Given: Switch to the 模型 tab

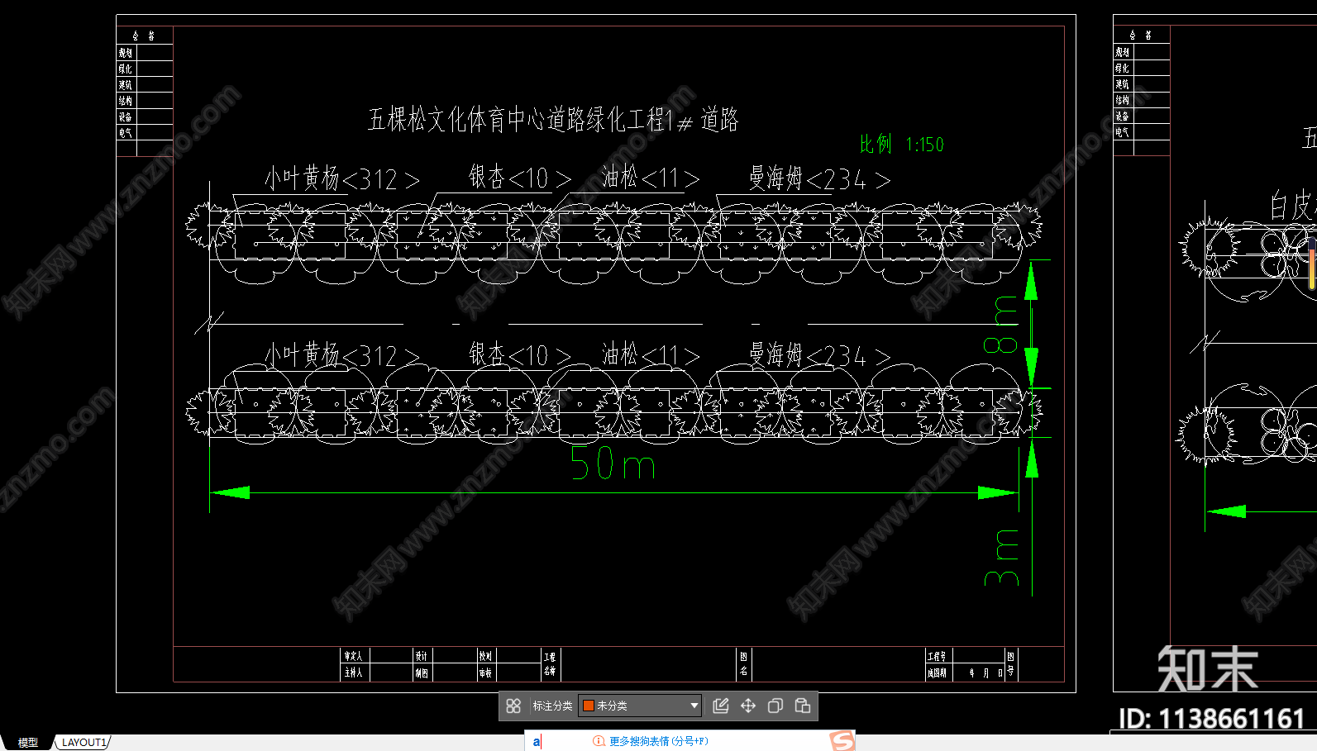Looking at the screenshot, I should pos(28,743).
